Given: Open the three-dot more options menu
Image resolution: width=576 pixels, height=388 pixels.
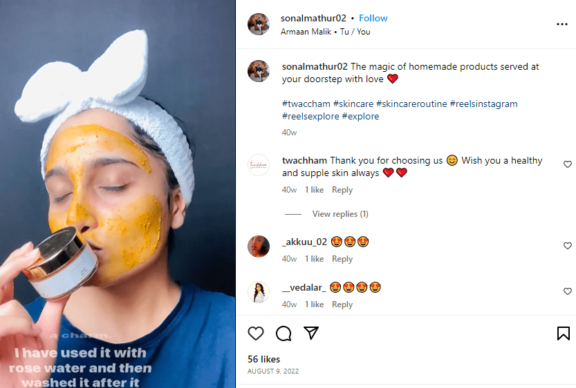Looking at the screenshot, I should [x=561, y=24].
